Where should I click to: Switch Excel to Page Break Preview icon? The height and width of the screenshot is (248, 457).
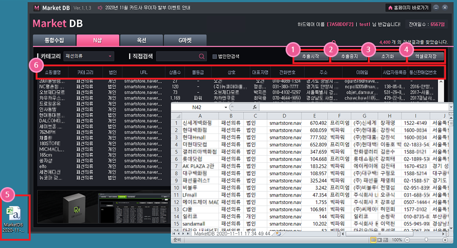click(386, 240)
